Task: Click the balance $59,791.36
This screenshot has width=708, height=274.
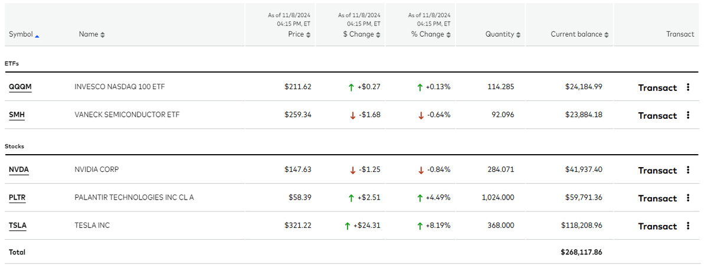Action: click(584, 197)
